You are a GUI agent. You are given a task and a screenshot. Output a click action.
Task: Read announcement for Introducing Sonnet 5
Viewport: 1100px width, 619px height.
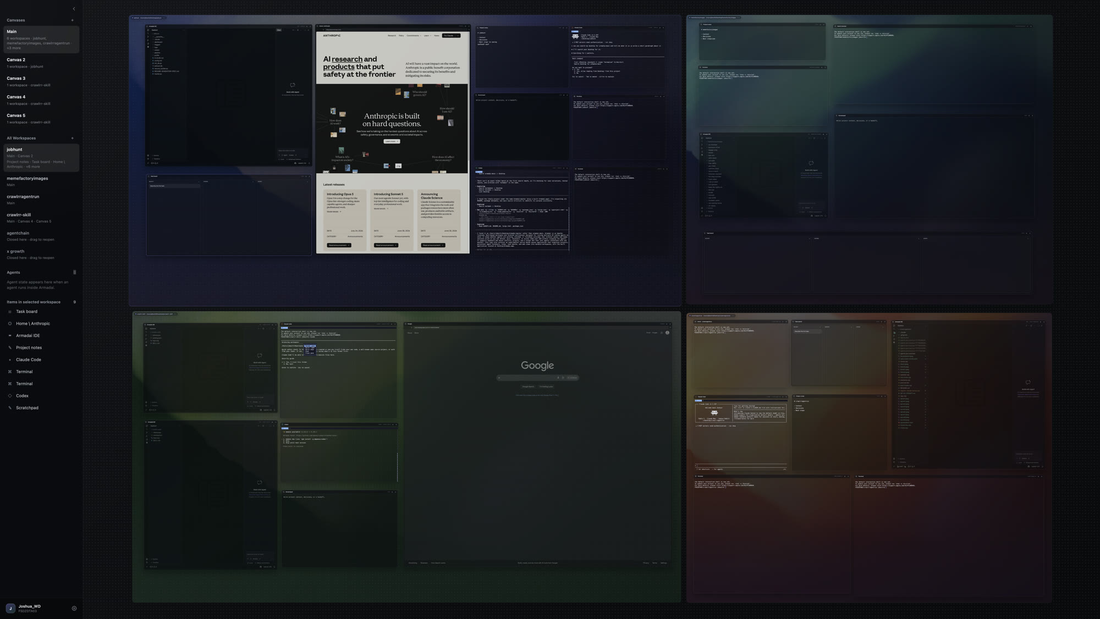point(386,245)
